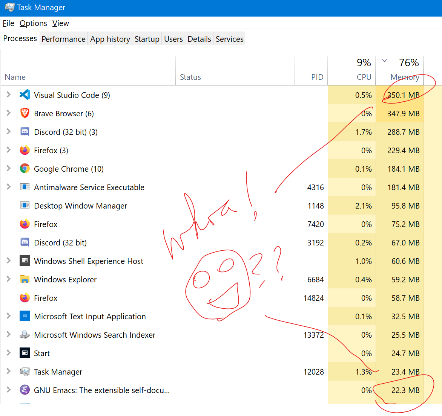Viewport: 442px width, 416px height.
Task: Click the Desktop Window Manager icon
Action: pos(25,206)
